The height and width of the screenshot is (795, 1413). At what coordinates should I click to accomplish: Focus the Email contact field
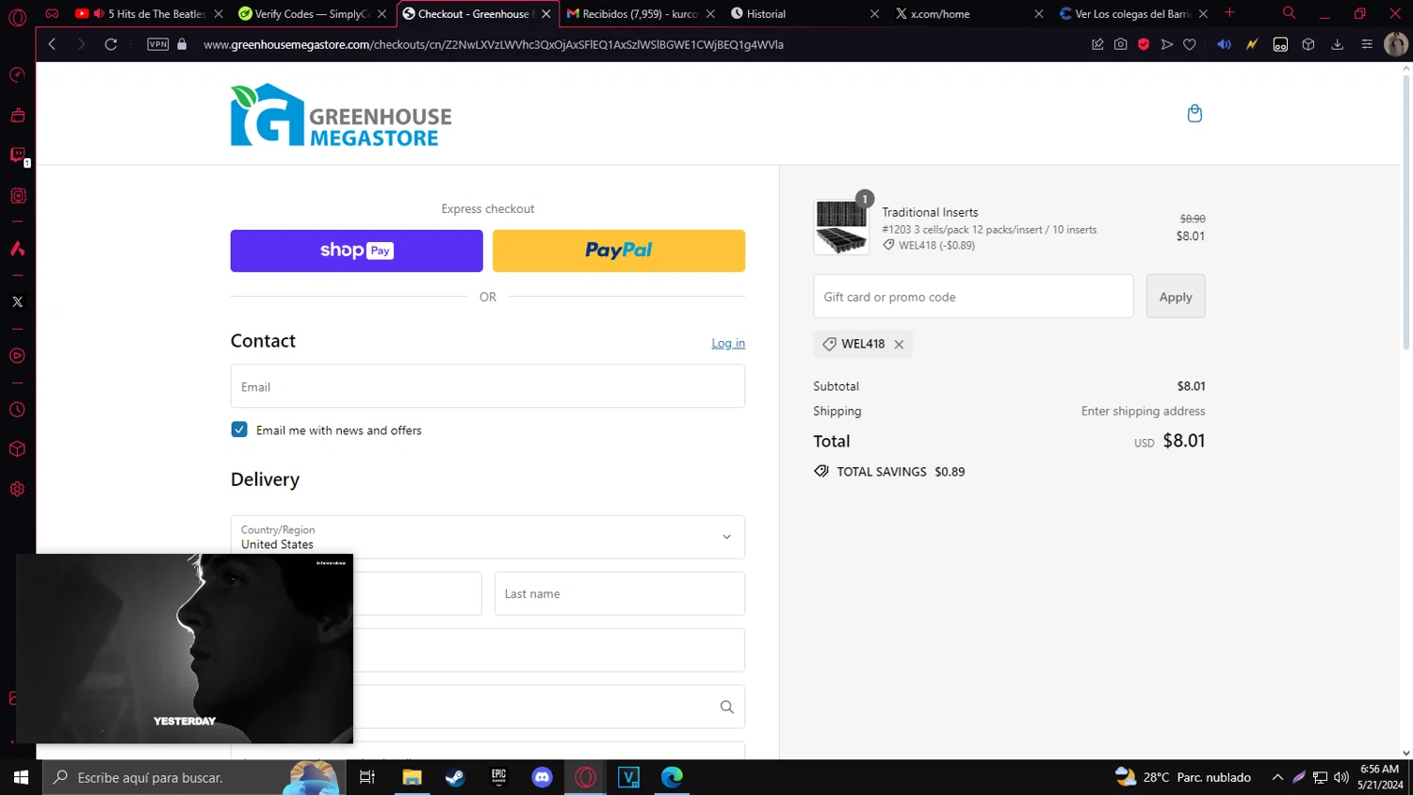(488, 386)
